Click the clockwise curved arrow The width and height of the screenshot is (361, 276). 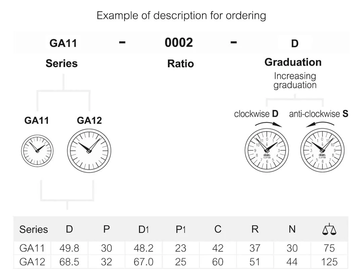pyautogui.click(x=268, y=125)
